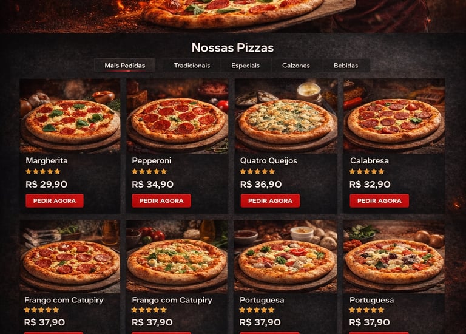
Task: Click the Nossas Pizzas heading
Action: [233, 47]
